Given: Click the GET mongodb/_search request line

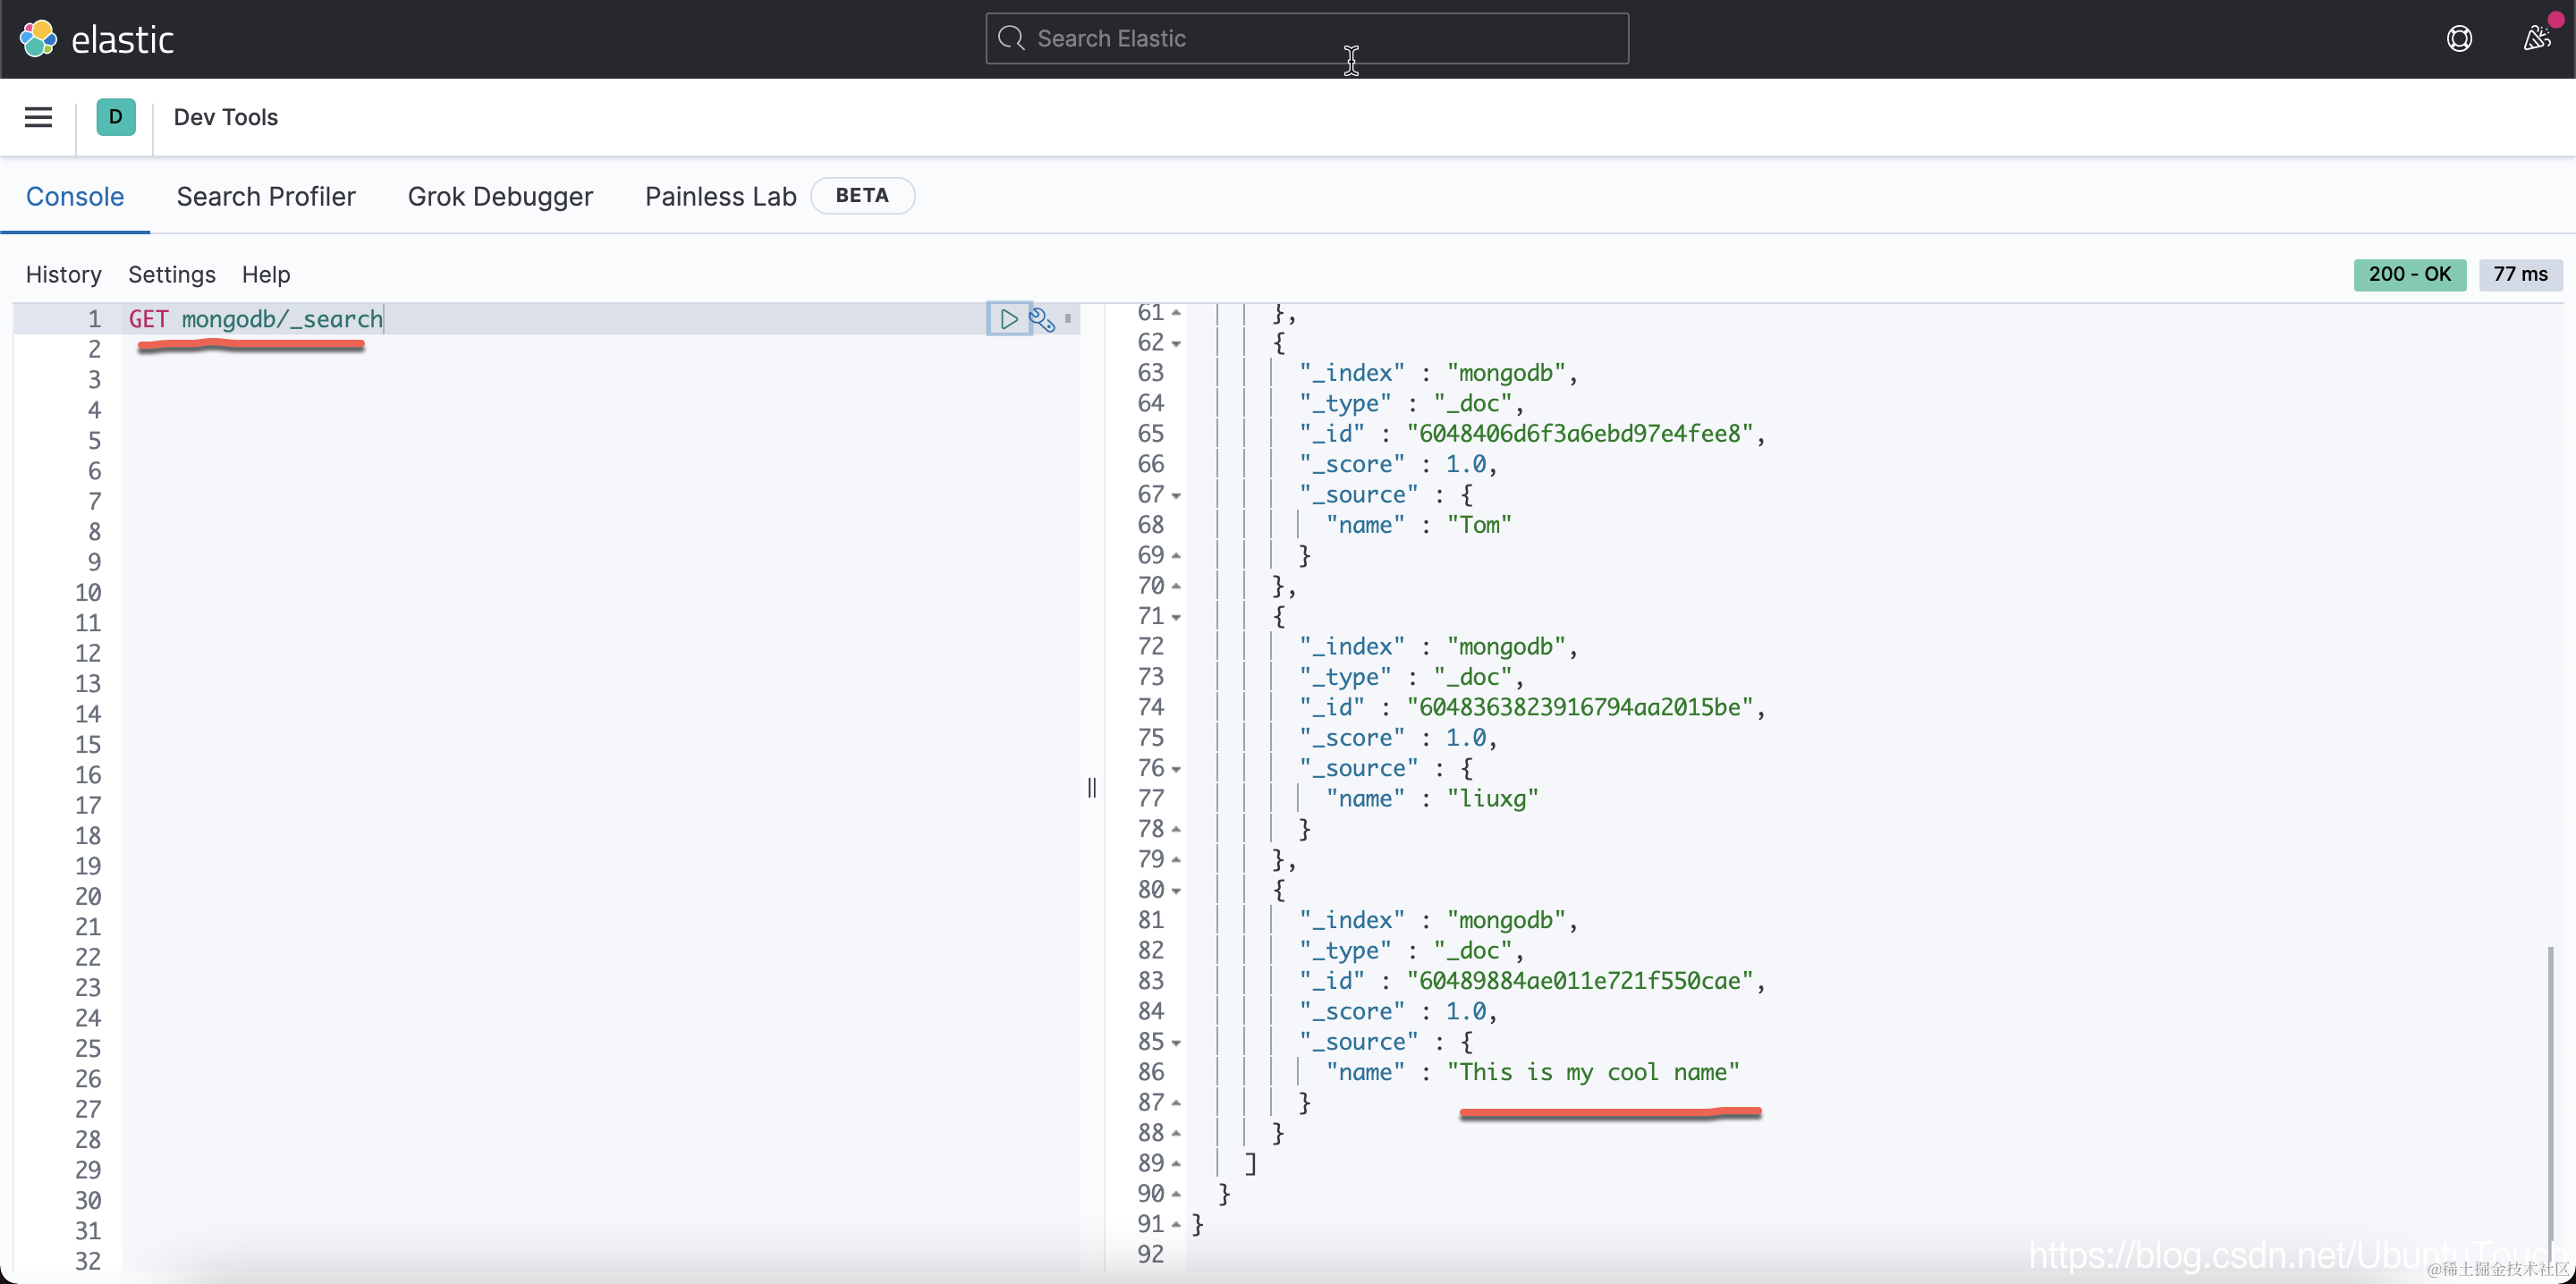Looking at the screenshot, I should click(x=256, y=319).
